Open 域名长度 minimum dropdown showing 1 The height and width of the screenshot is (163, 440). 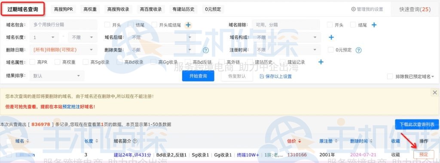click(44, 37)
